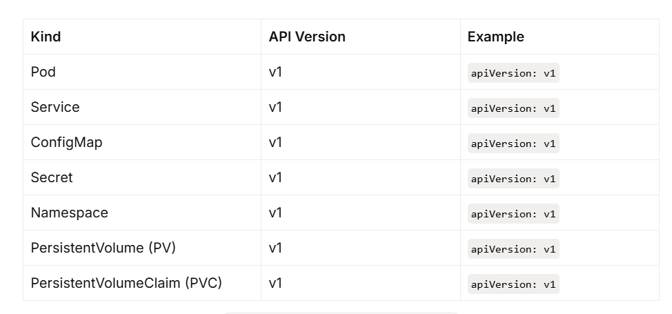Click the apiVersion code snippet in Pod row
672x314 pixels.
[513, 73]
